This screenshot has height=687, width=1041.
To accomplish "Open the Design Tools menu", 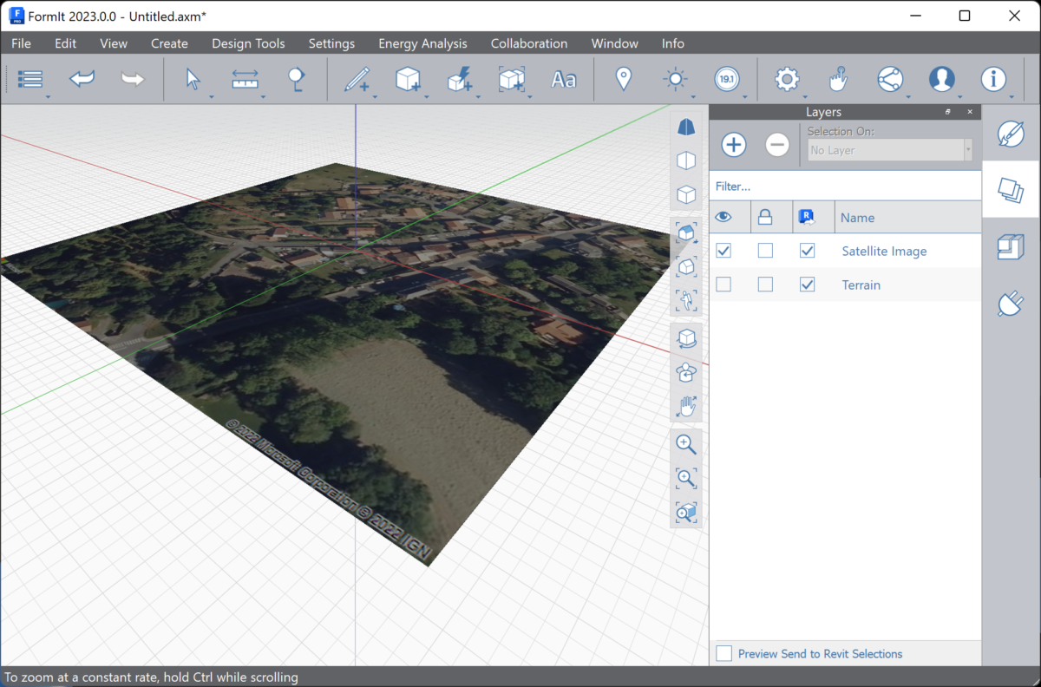I will [x=248, y=43].
